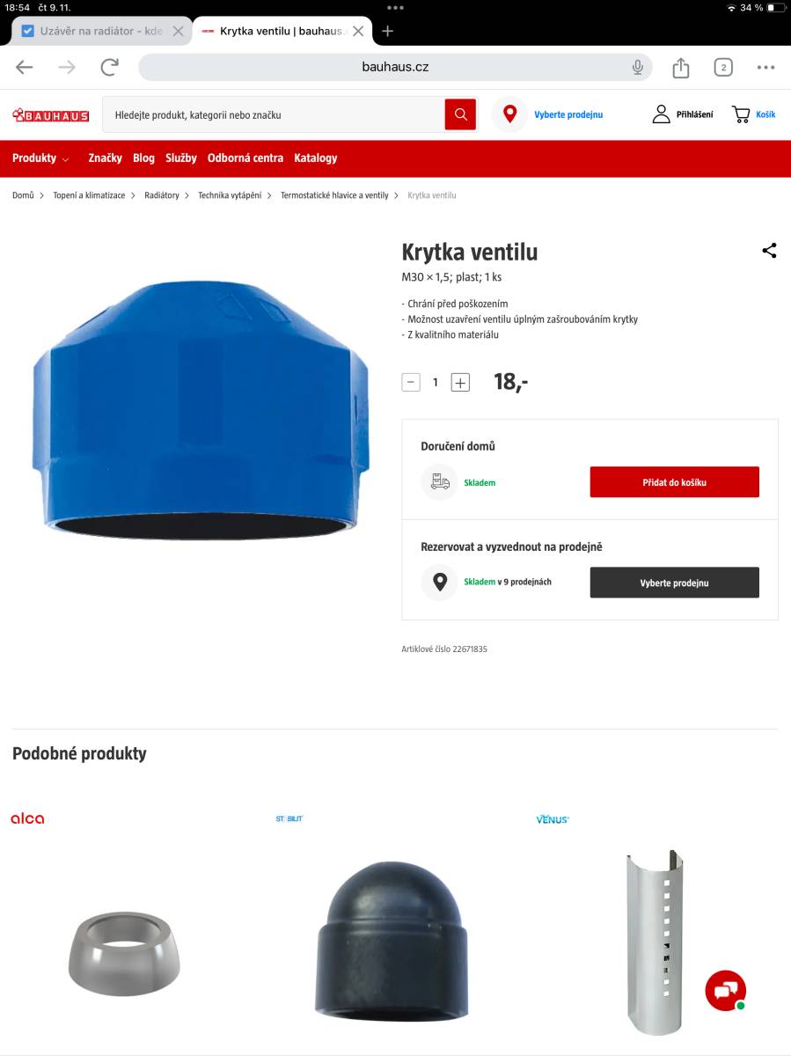Tap the microphone icon in address bar
The height and width of the screenshot is (1056, 791).
637,67
